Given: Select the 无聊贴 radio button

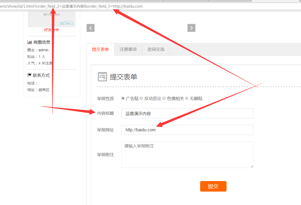Looking at the screenshot, I should (x=187, y=98).
